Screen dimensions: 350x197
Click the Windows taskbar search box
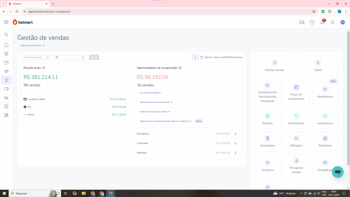(35, 194)
